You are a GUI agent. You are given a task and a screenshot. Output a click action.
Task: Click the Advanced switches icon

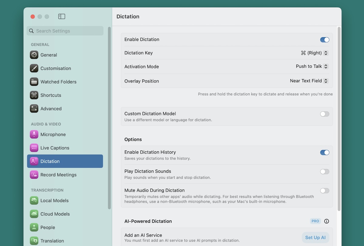[x=34, y=109]
